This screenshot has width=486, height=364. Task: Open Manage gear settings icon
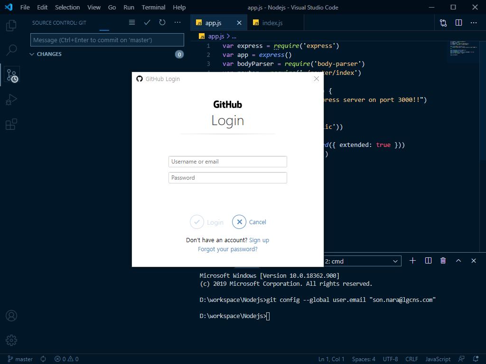click(11, 340)
